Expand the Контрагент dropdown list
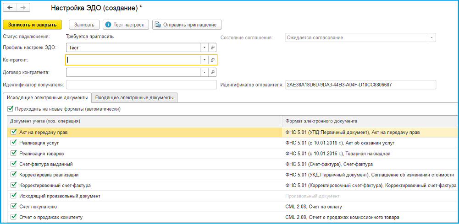The image size is (459, 224). point(204,60)
